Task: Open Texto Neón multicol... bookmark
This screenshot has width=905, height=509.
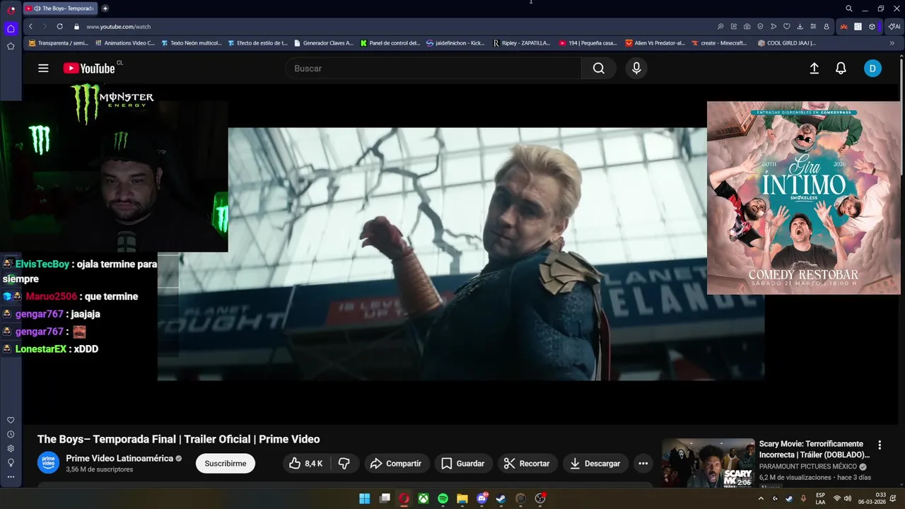Action: tap(192, 43)
